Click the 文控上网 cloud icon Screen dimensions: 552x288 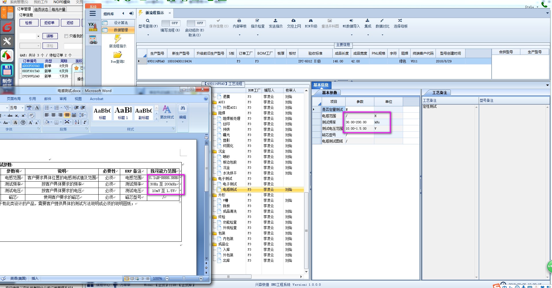pyautogui.click(x=294, y=21)
